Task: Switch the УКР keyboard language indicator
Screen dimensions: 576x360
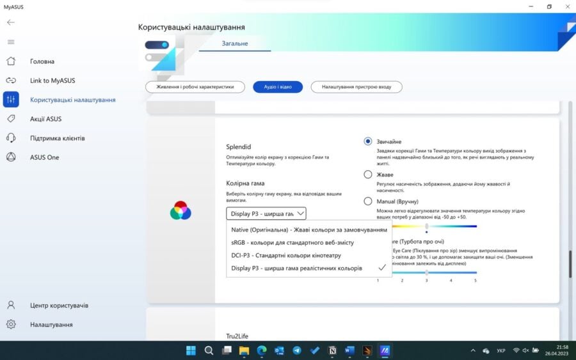Action: [500, 350]
